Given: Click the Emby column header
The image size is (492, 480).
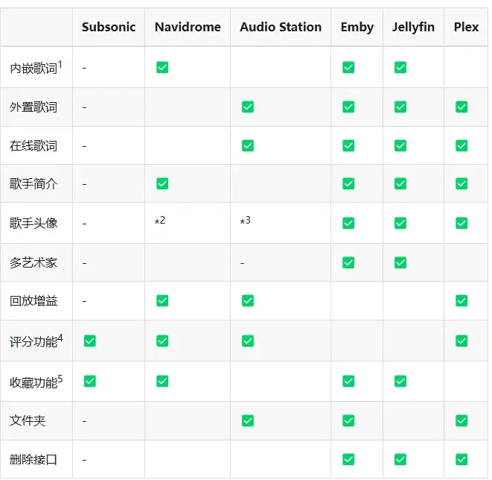Looking at the screenshot, I should 357,28.
